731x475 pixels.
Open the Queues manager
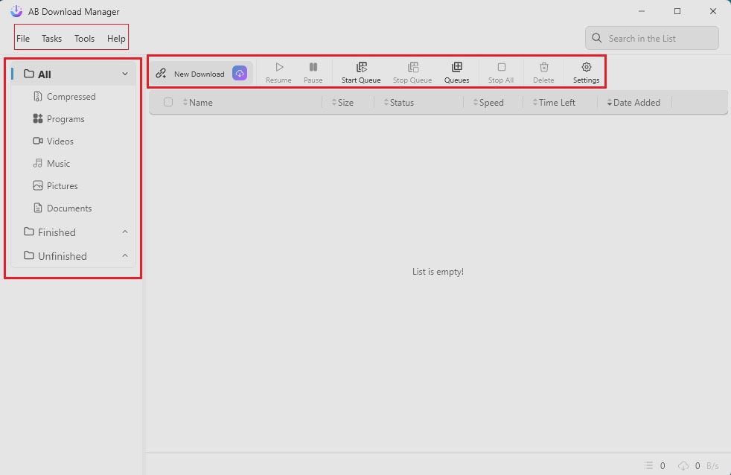point(456,73)
